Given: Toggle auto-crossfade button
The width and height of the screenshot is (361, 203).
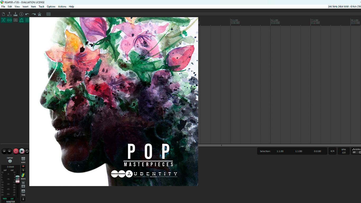Looking at the screenshot, I should point(3,20).
